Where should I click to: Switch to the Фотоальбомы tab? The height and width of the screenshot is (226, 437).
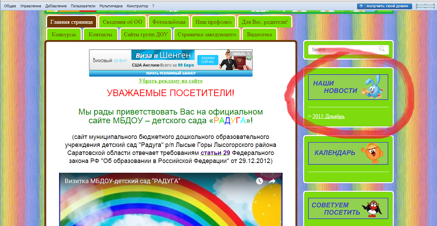(169, 22)
